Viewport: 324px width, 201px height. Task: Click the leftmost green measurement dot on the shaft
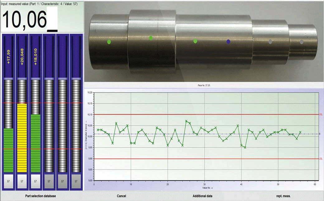click(x=109, y=42)
